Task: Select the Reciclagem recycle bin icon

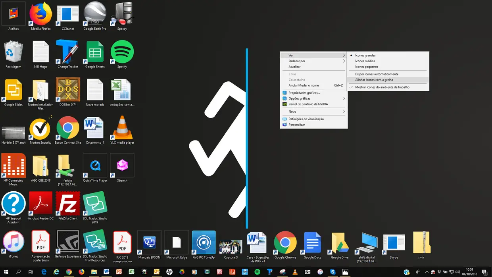Action: pyautogui.click(x=13, y=54)
